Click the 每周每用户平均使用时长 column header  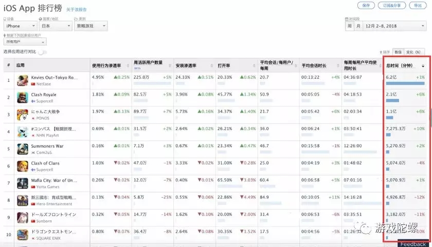point(360,66)
